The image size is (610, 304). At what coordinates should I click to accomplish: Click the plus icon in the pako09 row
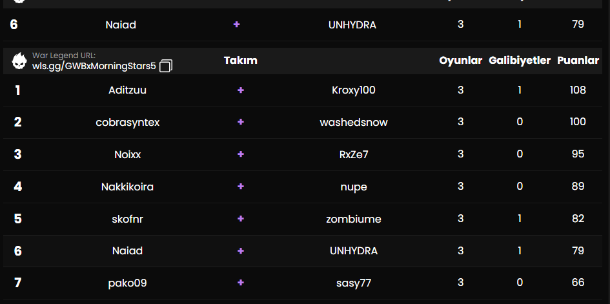240,283
